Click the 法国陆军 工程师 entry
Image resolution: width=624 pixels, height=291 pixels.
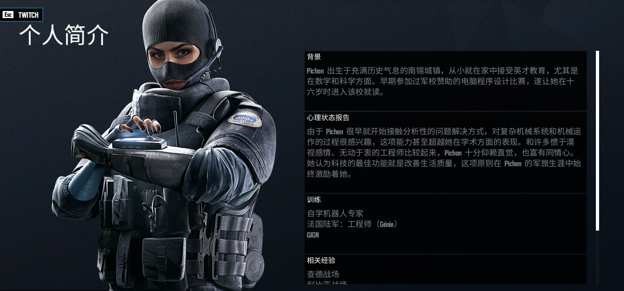coord(352,224)
